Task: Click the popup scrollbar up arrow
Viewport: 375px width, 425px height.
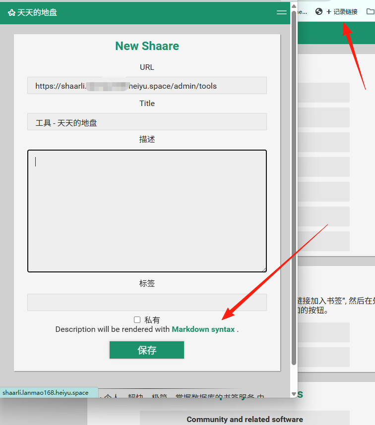Action: 294,6
